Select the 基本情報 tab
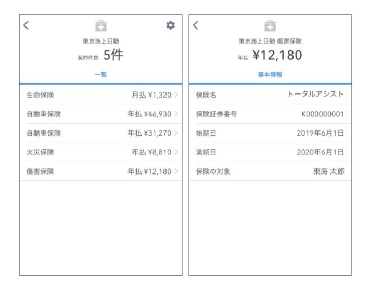Image resolution: width=370 pixels, height=294 pixels. click(x=270, y=75)
